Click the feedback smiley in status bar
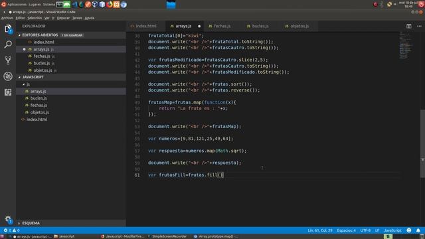425x239 pixels. pos(409,230)
